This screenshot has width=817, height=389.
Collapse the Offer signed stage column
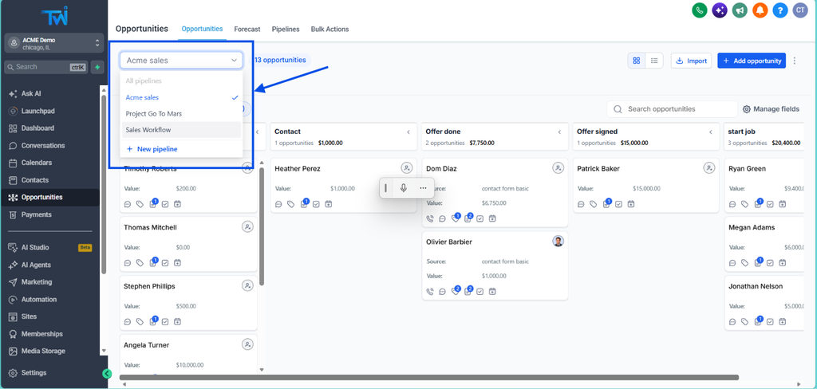711,132
